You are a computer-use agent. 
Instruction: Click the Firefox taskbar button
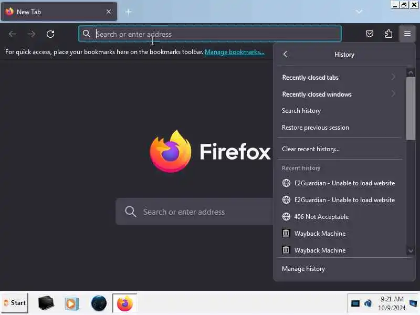tap(125, 303)
